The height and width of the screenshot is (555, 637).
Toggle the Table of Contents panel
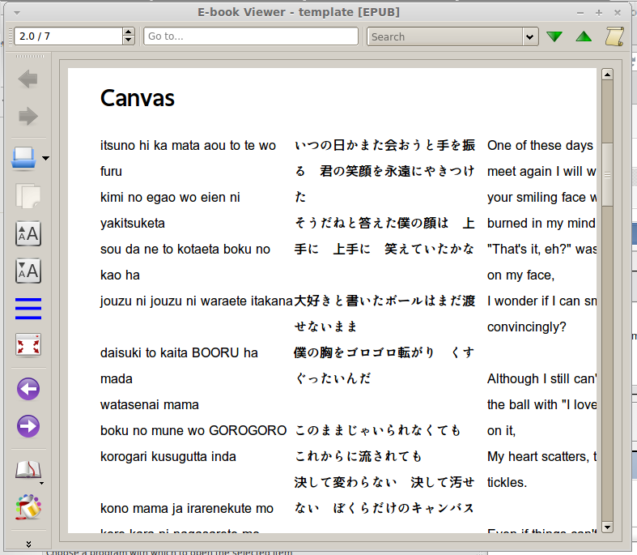(x=28, y=309)
